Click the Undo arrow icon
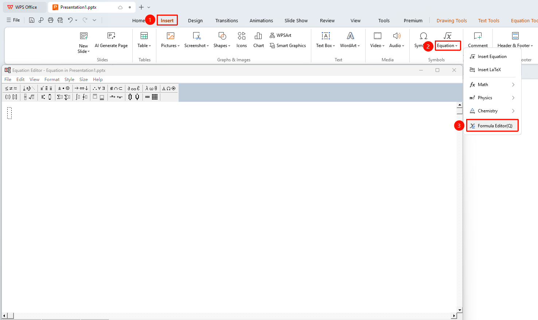The image size is (538, 320). (x=70, y=20)
